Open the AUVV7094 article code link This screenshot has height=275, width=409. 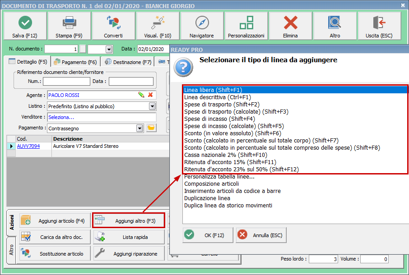tap(28, 146)
